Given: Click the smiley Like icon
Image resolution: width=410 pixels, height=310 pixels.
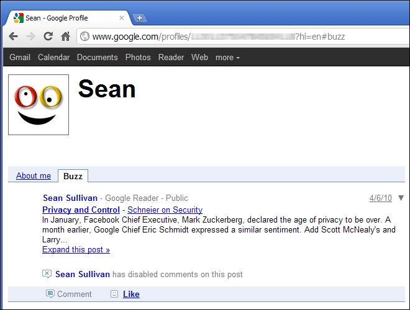Looking at the screenshot, I should click(114, 294).
